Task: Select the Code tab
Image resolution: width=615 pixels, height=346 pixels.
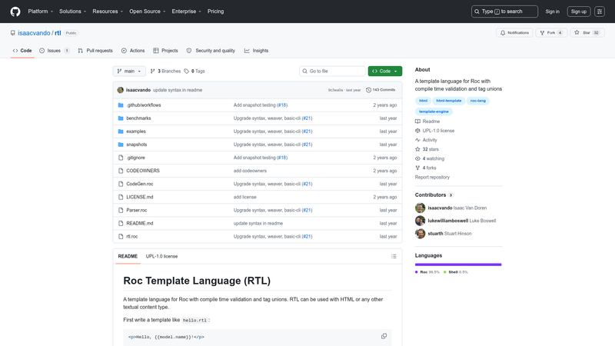Action: pyautogui.click(x=22, y=51)
